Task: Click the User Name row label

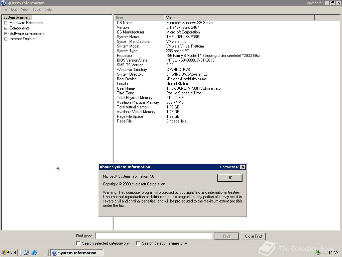Action: [126, 88]
